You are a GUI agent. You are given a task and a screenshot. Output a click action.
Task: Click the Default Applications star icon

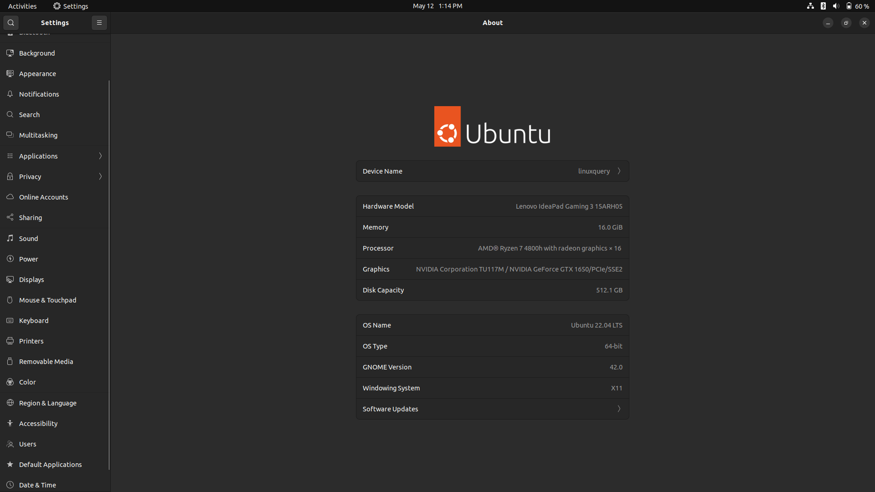[10, 464]
